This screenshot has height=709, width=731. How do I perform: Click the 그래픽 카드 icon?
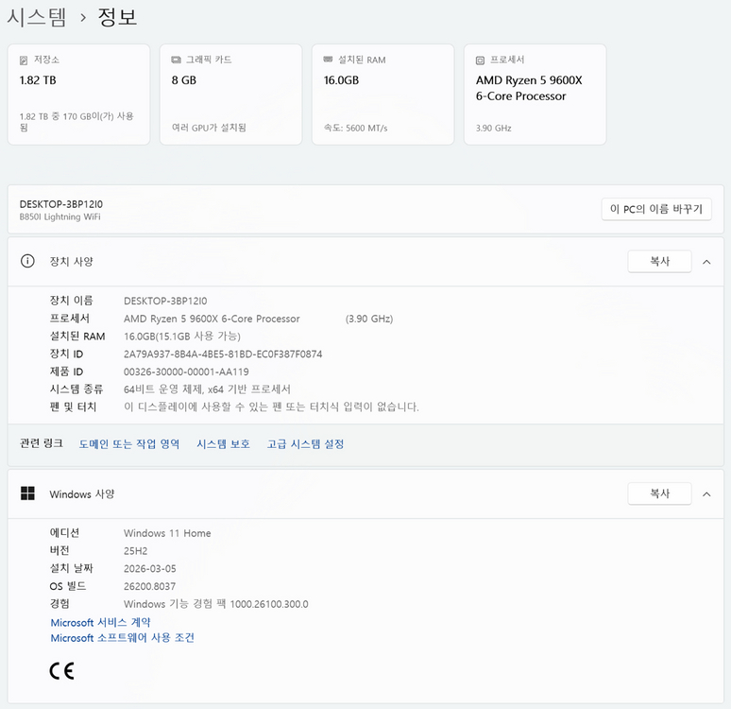click(x=176, y=60)
